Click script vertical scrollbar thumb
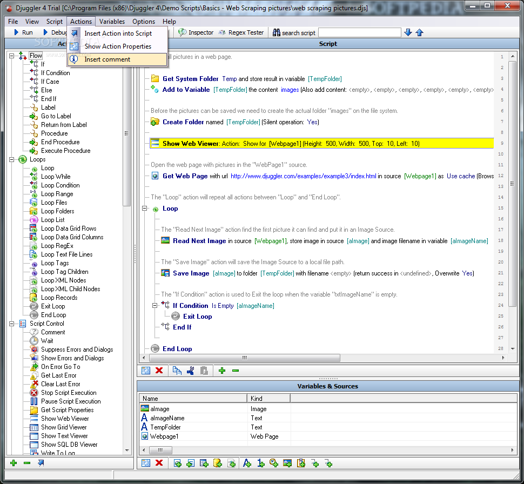Viewport: 524px width, 484px height. 513,184
